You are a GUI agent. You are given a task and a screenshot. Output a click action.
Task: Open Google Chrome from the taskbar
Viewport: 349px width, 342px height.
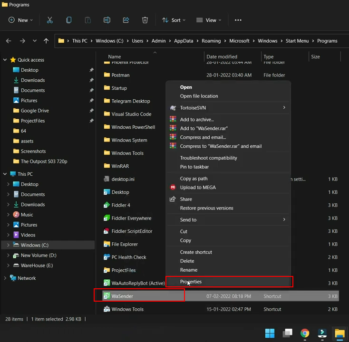(x=304, y=333)
